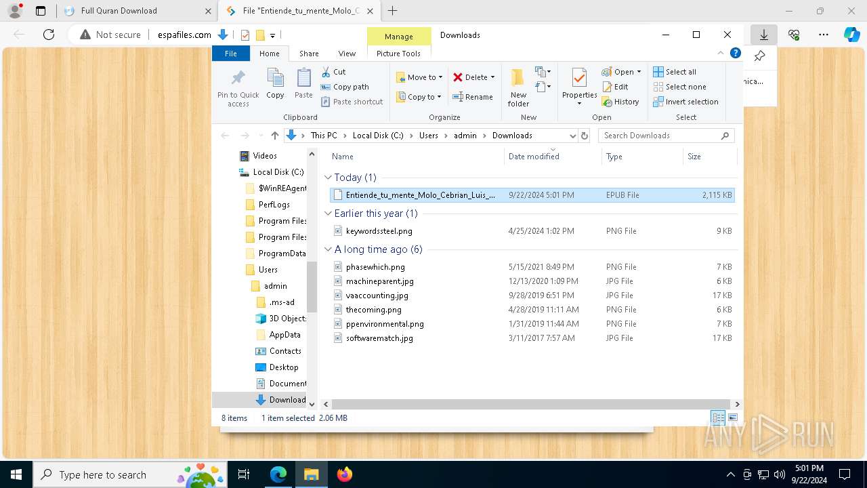Image resolution: width=867 pixels, height=488 pixels.
Task: Rename the selected file
Action: 472,97
